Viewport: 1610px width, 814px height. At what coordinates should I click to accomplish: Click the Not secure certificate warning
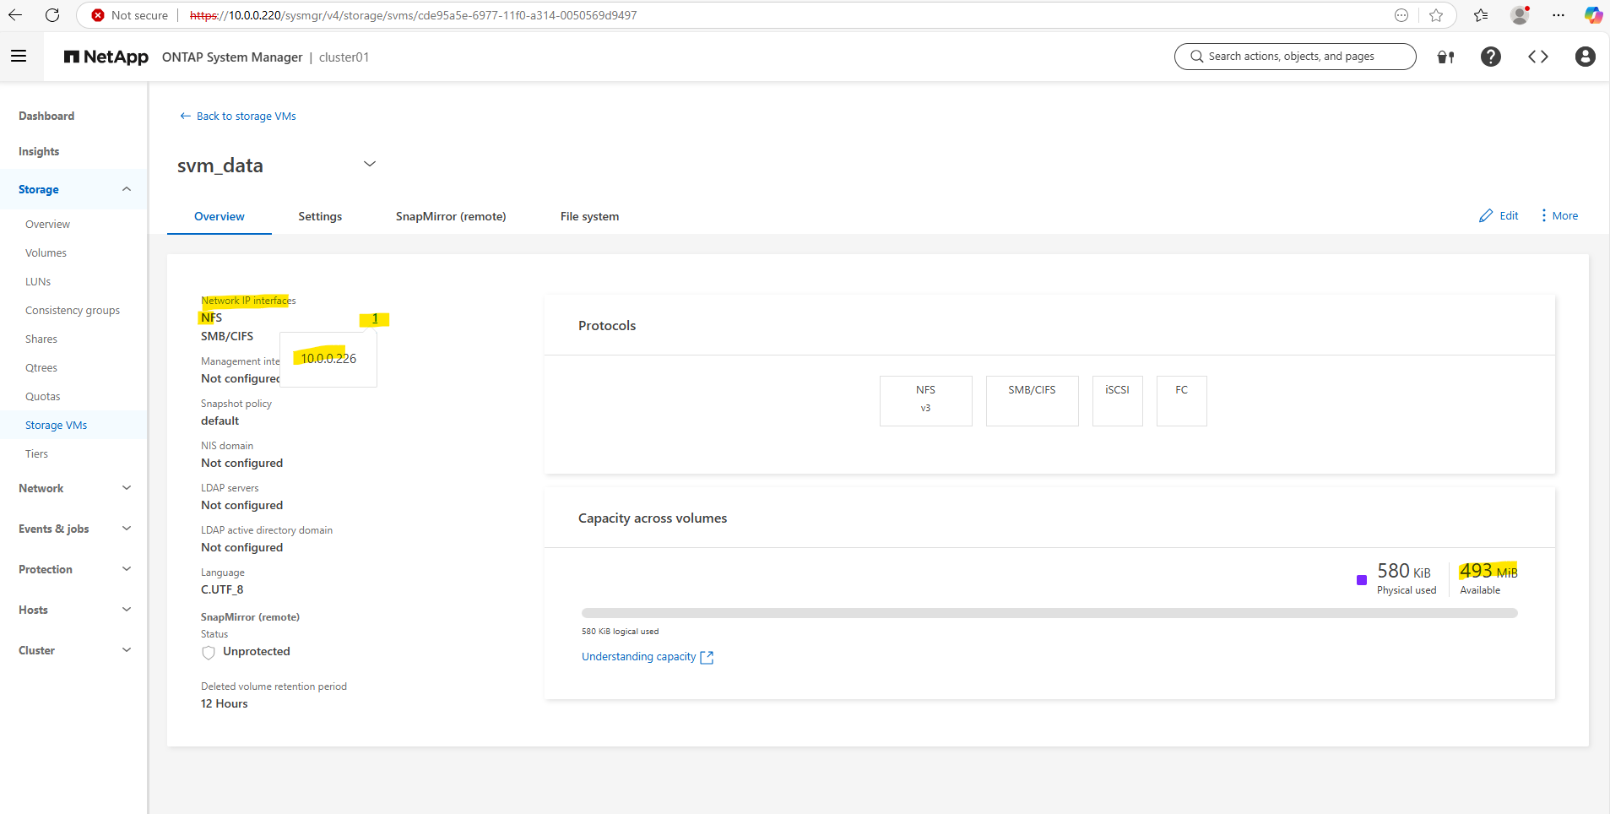coord(130,15)
